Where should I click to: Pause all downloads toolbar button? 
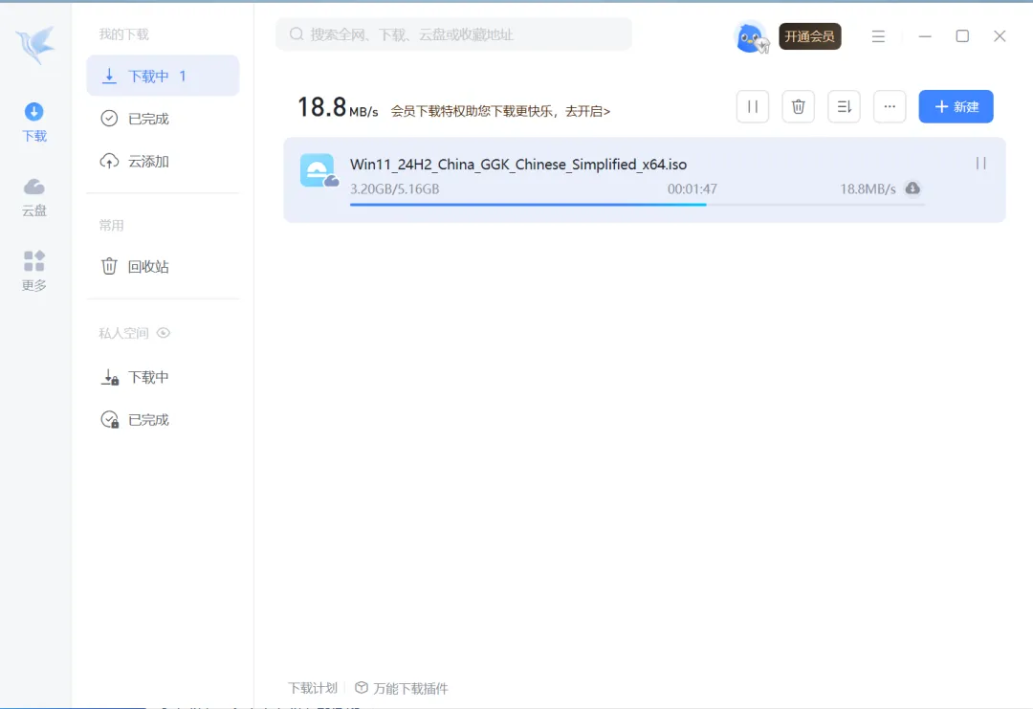(753, 107)
